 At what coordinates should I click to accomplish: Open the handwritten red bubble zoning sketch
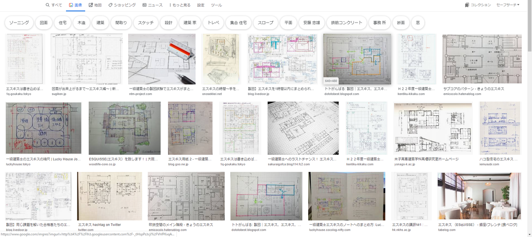point(43,128)
